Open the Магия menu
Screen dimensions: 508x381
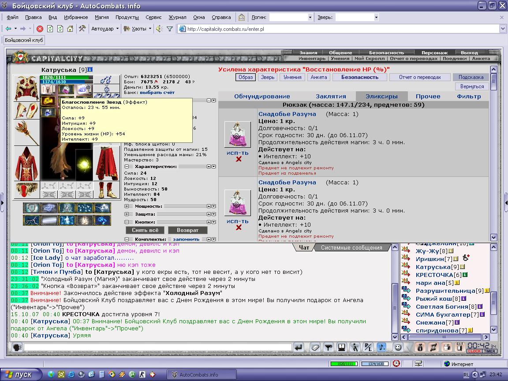coord(101,17)
